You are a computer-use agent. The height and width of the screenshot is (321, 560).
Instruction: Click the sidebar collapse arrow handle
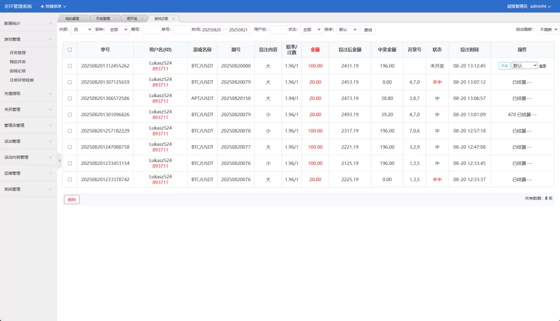(59, 160)
